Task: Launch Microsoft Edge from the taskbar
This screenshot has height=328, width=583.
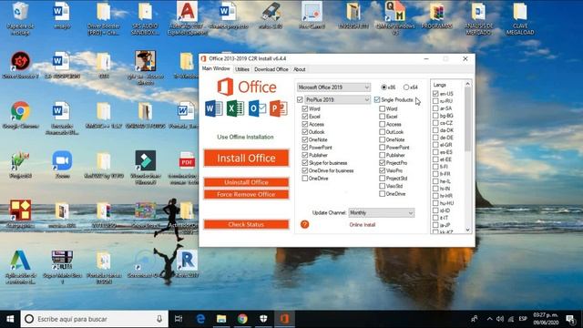Action: point(200,319)
